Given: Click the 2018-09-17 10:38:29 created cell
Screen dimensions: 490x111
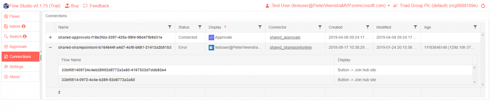Looking at the screenshot, I should point(349,47).
